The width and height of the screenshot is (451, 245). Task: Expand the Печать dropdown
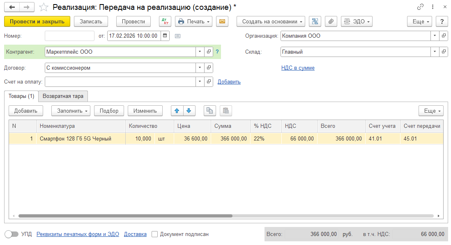click(193, 22)
